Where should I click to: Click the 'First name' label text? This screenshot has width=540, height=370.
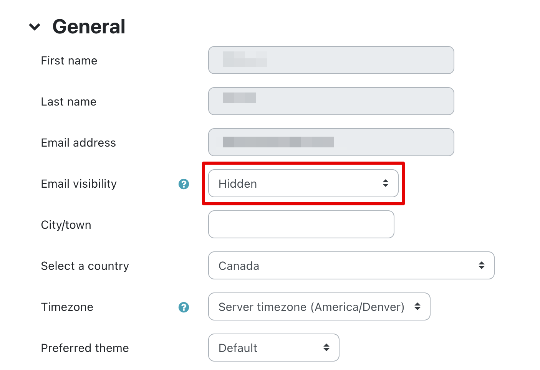click(69, 61)
